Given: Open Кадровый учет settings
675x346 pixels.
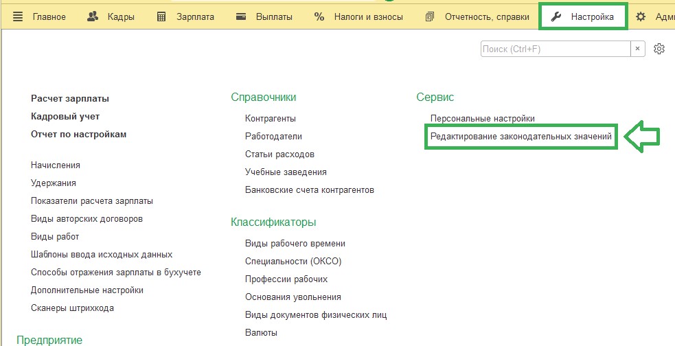Looking at the screenshot, I should coord(65,117).
